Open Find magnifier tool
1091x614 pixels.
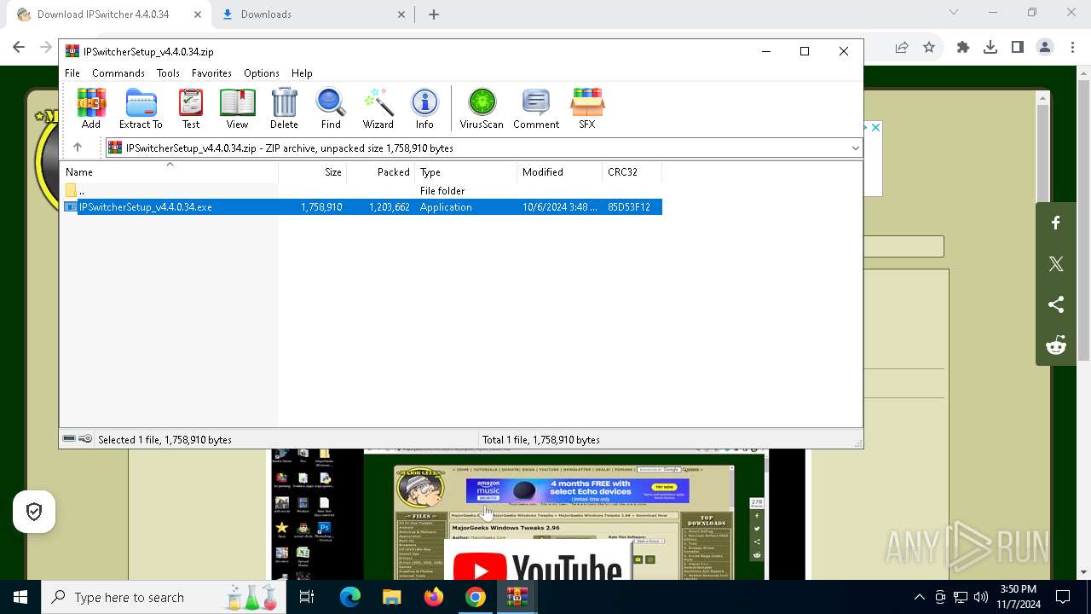(x=331, y=108)
